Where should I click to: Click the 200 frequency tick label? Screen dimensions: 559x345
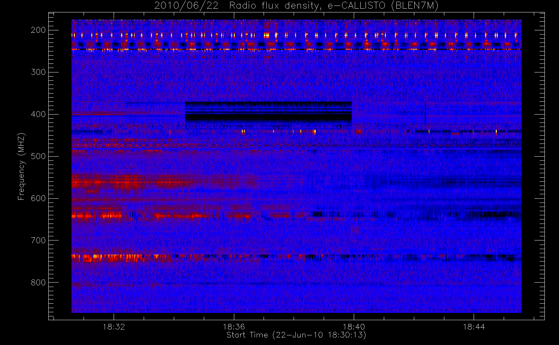coord(38,30)
